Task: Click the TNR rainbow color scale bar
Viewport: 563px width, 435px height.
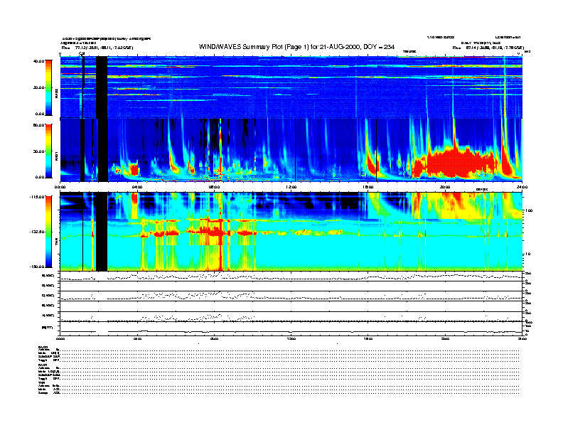Action: [x=48, y=232]
